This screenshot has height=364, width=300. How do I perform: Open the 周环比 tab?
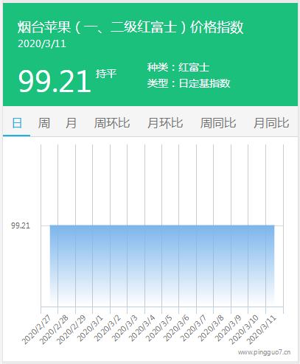[112, 123]
